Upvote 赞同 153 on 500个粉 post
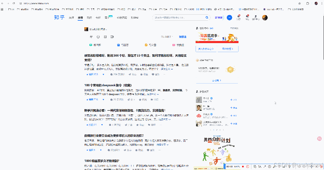 click(x=92, y=75)
